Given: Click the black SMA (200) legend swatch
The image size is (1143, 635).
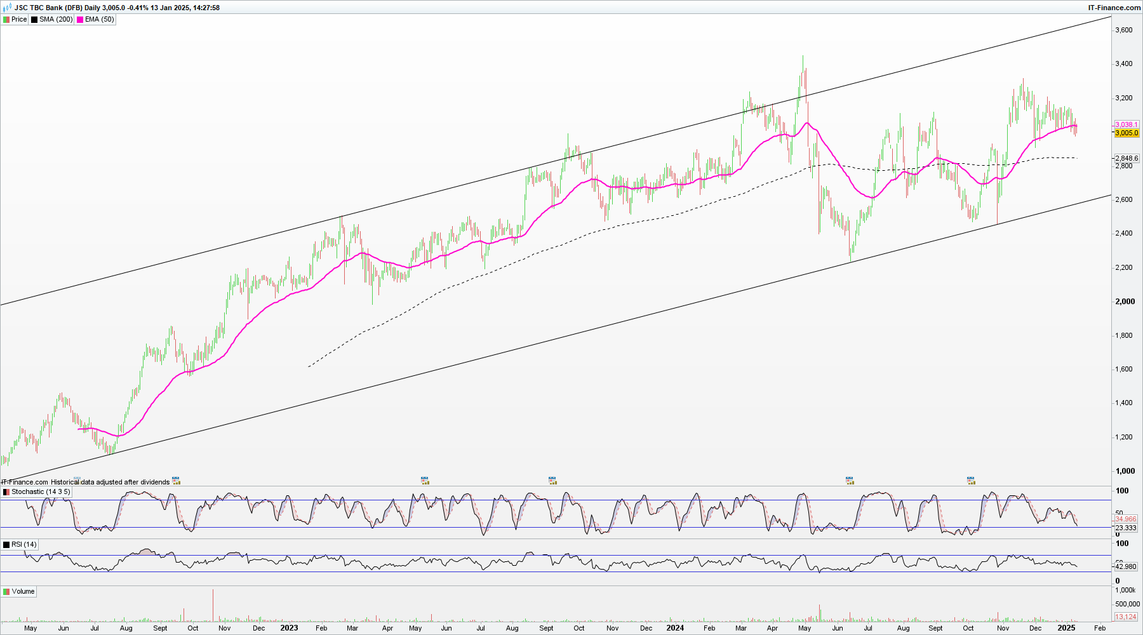Looking at the screenshot, I should (34, 20).
